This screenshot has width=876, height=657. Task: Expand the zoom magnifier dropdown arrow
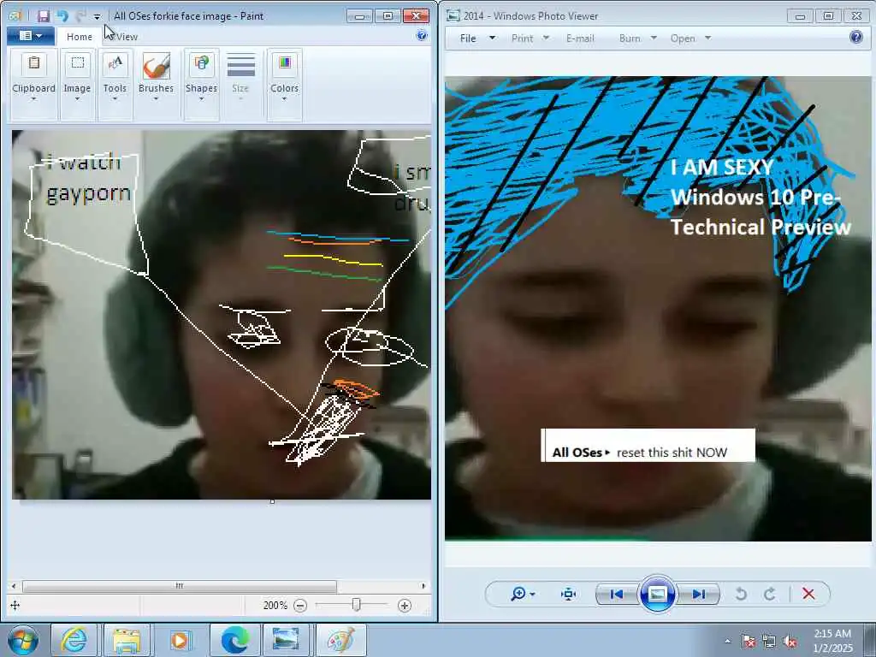532,595
